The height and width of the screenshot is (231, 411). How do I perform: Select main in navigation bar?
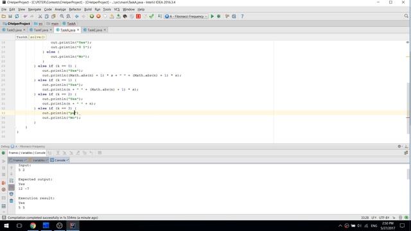click(53, 24)
